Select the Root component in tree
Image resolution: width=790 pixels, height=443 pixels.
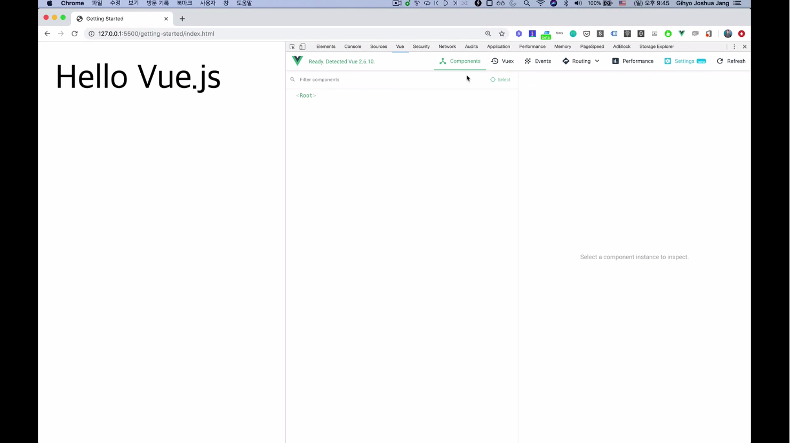click(x=306, y=95)
